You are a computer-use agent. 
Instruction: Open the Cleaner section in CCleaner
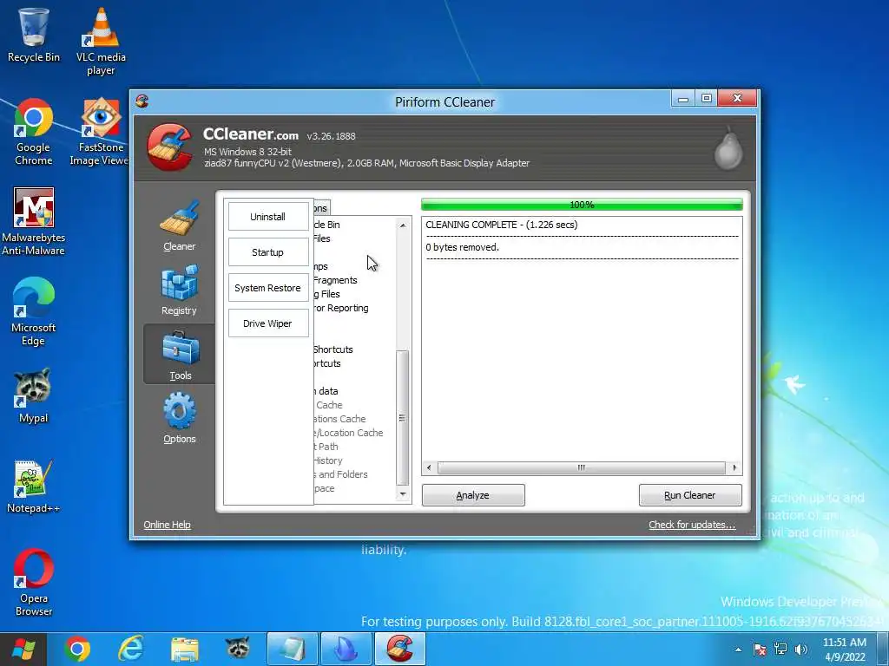click(x=179, y=226)
